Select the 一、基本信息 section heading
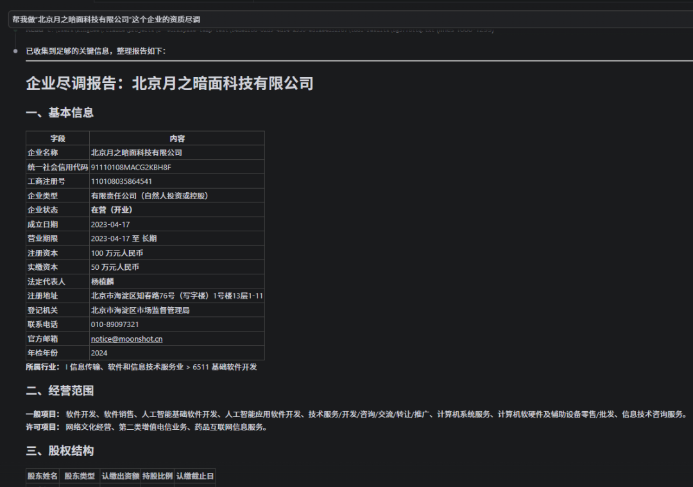Image resolution: width=693 pixels, height=487 pixels. [x=60, y=112]
